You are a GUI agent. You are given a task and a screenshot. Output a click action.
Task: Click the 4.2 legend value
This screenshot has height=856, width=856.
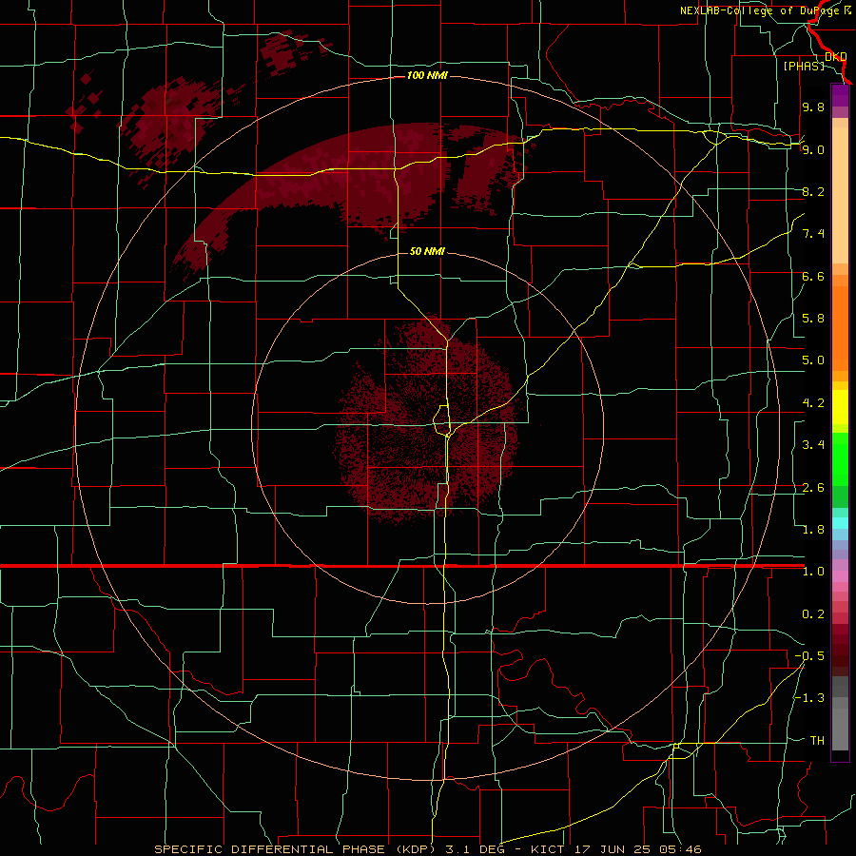(x=813, y=403)
